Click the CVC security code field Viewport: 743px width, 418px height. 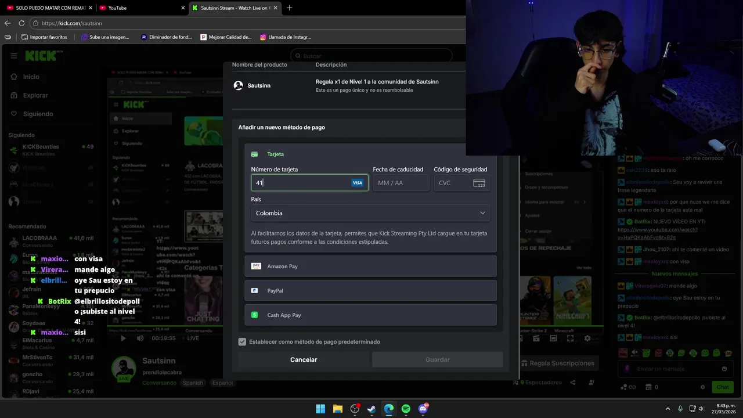pos(462,183)
